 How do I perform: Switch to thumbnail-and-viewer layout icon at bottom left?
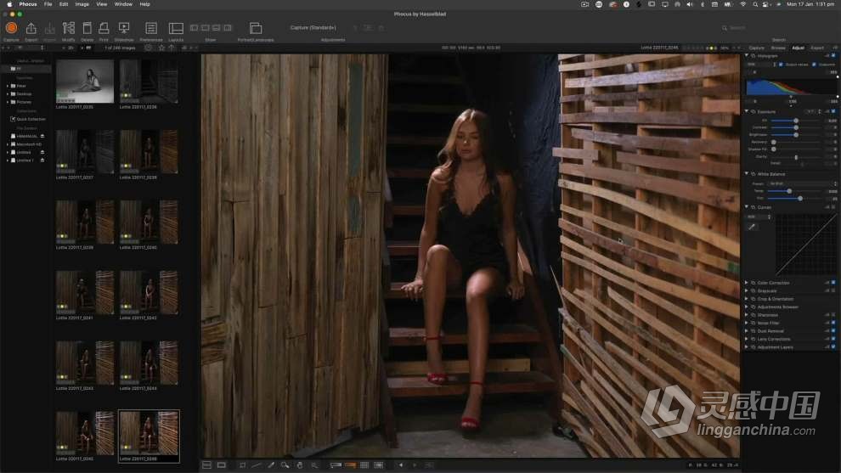point(206,465)
